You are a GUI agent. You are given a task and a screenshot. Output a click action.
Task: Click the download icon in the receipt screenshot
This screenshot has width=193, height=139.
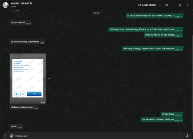click(22, 94)
